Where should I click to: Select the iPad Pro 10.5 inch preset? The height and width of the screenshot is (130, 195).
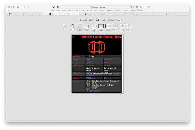pos(101,27)
